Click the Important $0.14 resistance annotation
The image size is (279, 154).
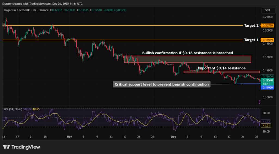tap(222, 68)
